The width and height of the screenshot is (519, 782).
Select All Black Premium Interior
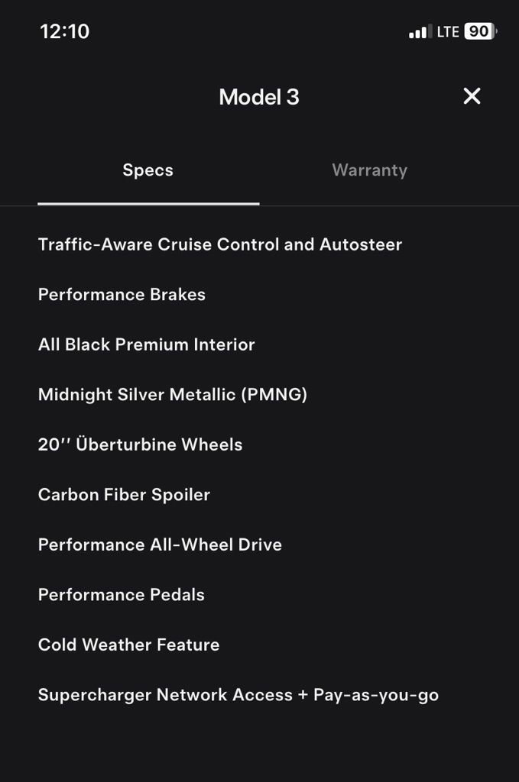click(146, 344)
